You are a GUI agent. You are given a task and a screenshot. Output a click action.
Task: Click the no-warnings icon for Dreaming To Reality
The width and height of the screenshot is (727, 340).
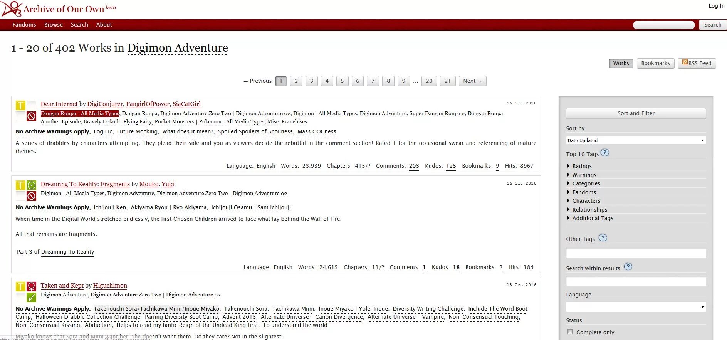pyautogui.click(x=31, y=196)
